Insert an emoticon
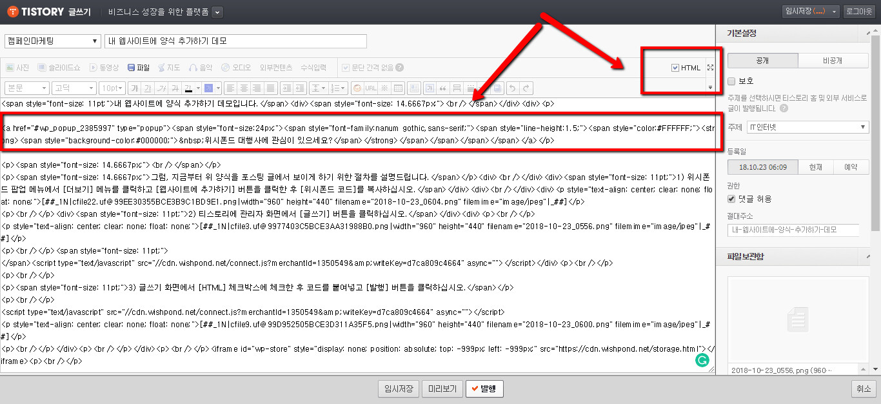The height and width of the screenshot is (404, 881). 357,88
